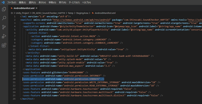Expand the Temp breadcrumb segment

pos(70,13)
